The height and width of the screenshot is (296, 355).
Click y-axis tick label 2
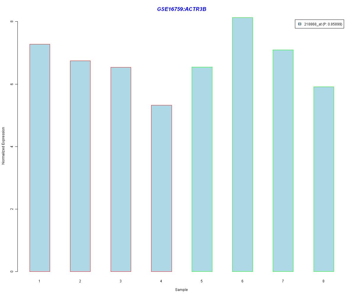12,209
